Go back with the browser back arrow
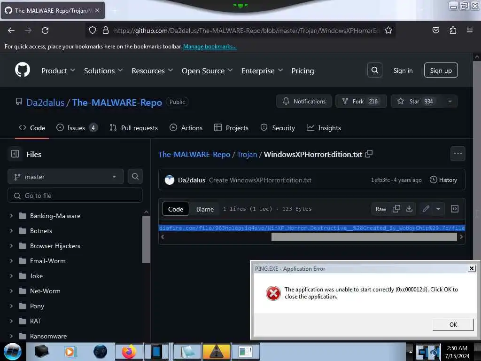The image size is (481, 361). tap(11, 31)
